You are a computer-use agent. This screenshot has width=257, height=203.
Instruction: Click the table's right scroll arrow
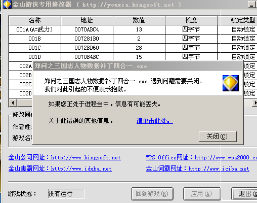pos(255,103)
